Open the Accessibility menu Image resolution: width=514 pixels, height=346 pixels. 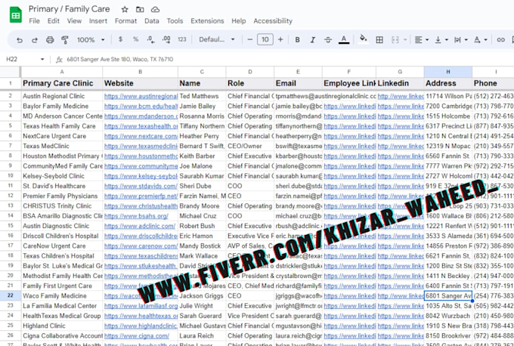[273, 21]
